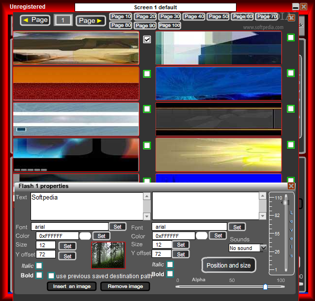
Task: Check the box beside the dark gold-lined thumbnail
Action: tap(291, 109)
